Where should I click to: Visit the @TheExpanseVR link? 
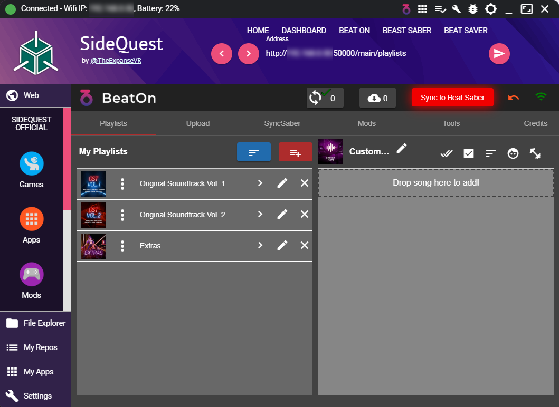coord(116,61)
